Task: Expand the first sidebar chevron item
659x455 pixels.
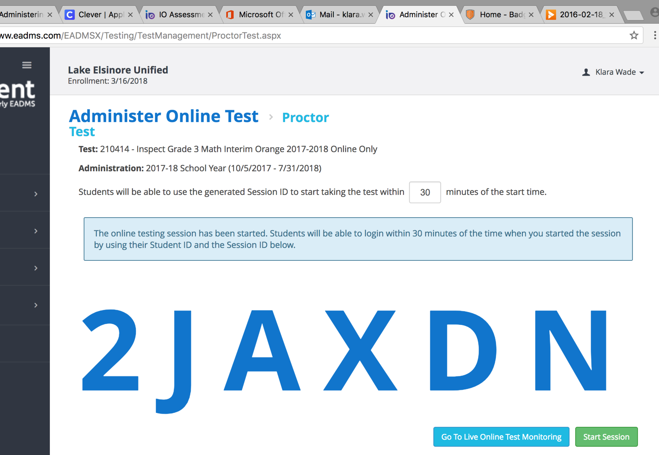Action: (36, 194)
